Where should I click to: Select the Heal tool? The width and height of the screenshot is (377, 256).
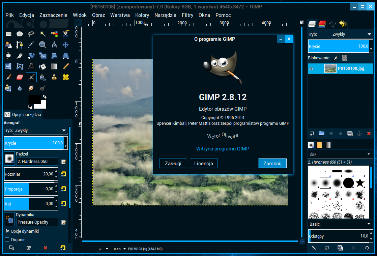point(66,77)
